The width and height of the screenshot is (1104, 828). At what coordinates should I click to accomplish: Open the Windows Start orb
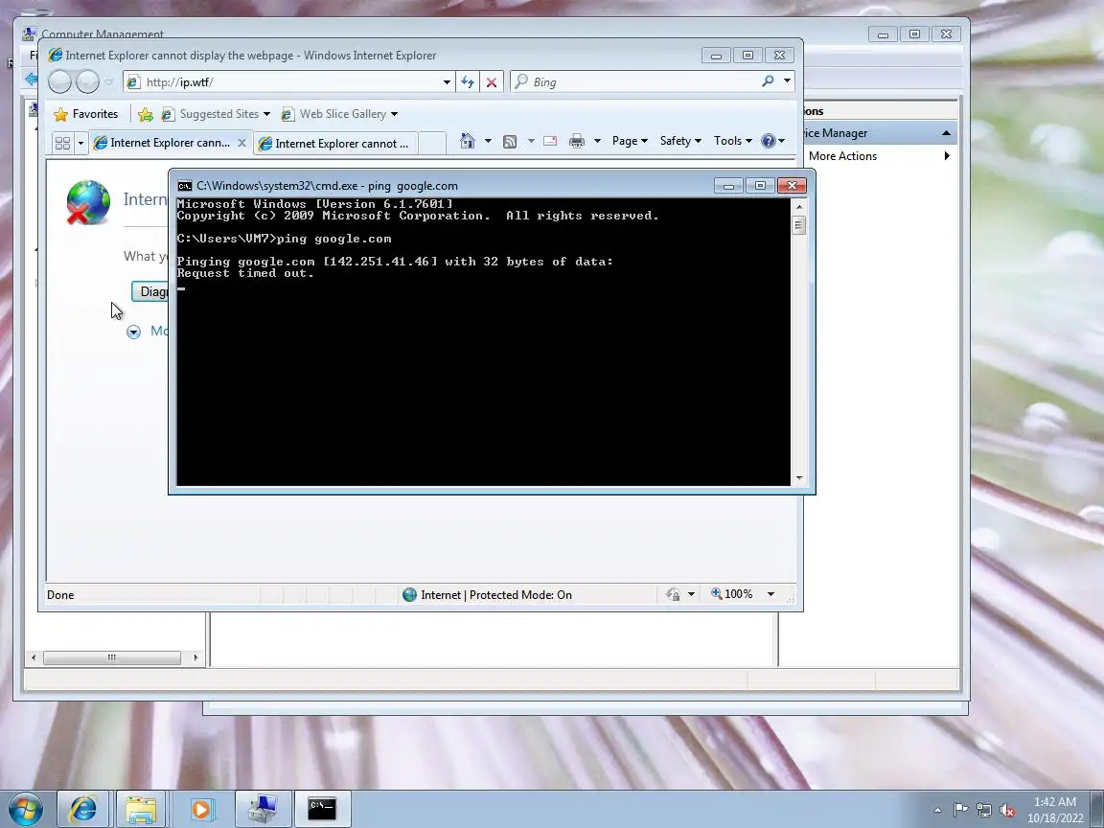(25, 809)
